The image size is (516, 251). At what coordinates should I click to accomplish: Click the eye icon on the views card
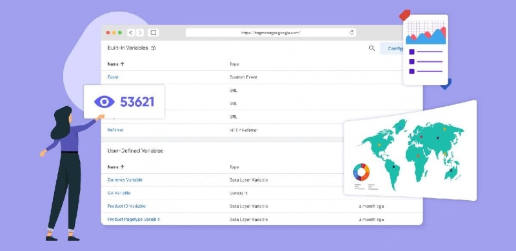pyautogui.click(x=104, y=102)
